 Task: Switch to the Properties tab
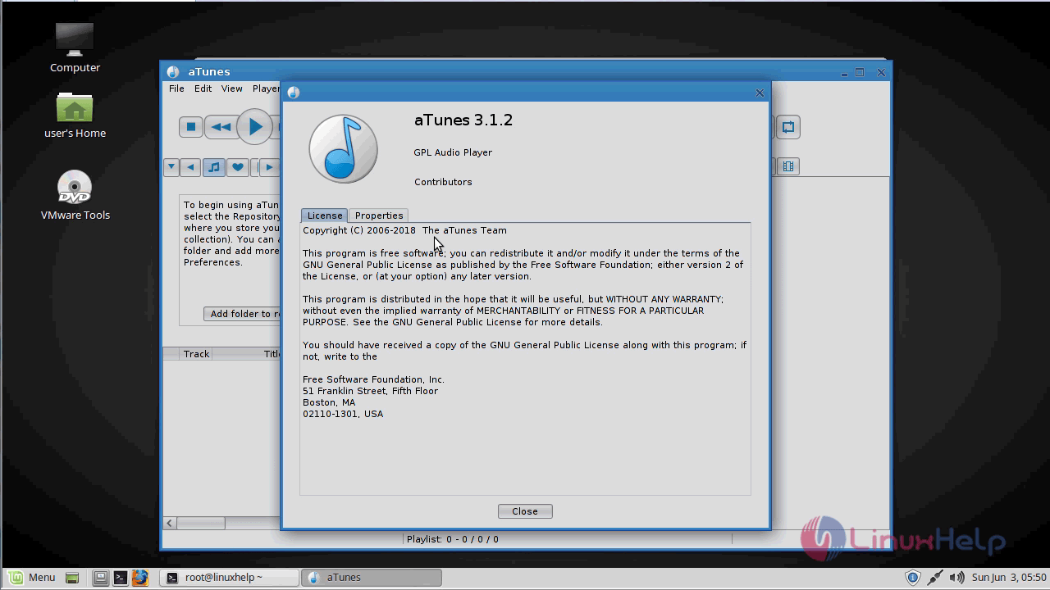click(379, 216)
